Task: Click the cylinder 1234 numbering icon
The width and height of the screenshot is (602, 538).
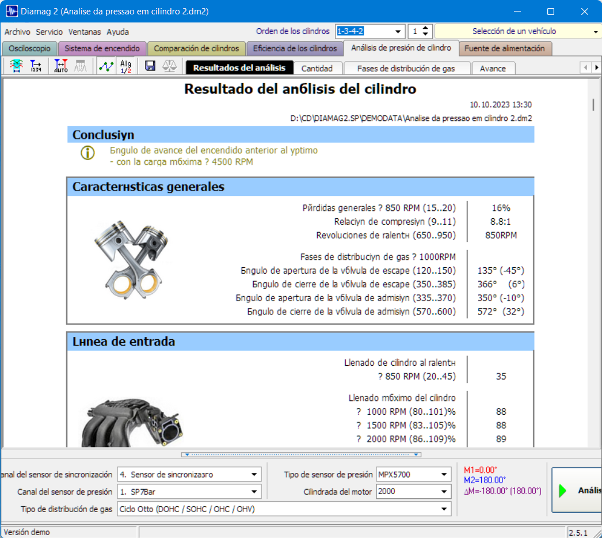Action: [x=36, y=66]
